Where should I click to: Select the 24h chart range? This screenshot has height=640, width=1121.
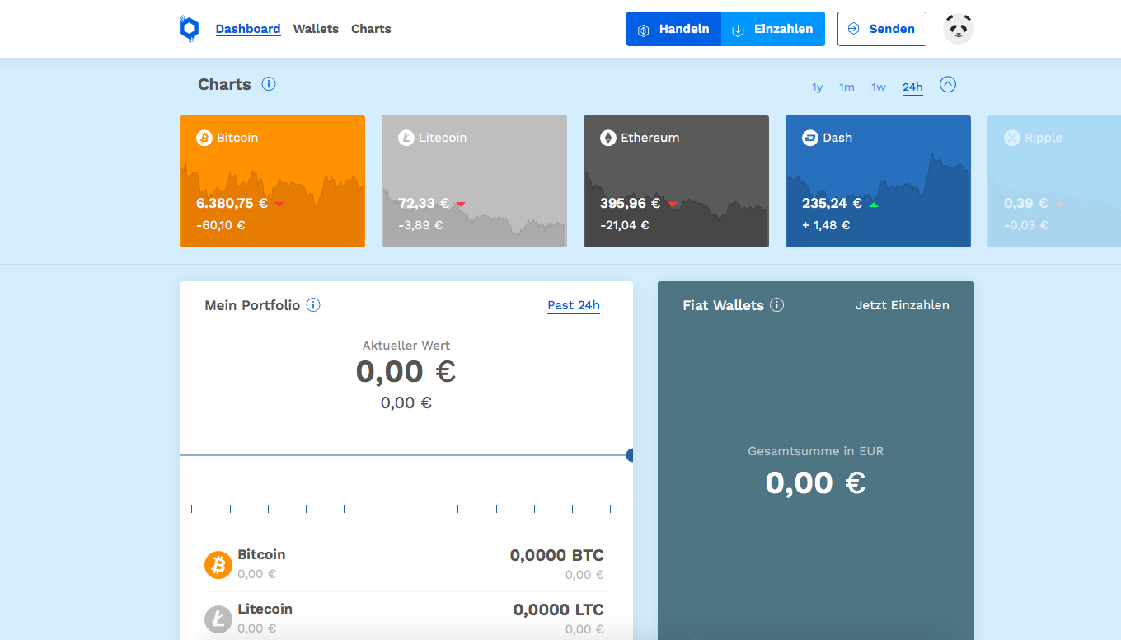point(912,87)
